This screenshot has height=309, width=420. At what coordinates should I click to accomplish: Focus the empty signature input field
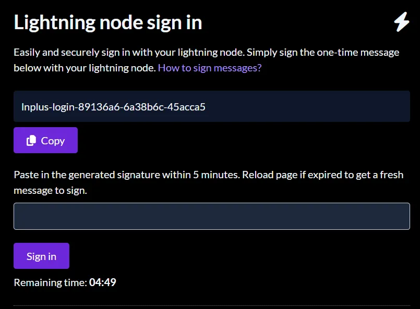point(212,216)
